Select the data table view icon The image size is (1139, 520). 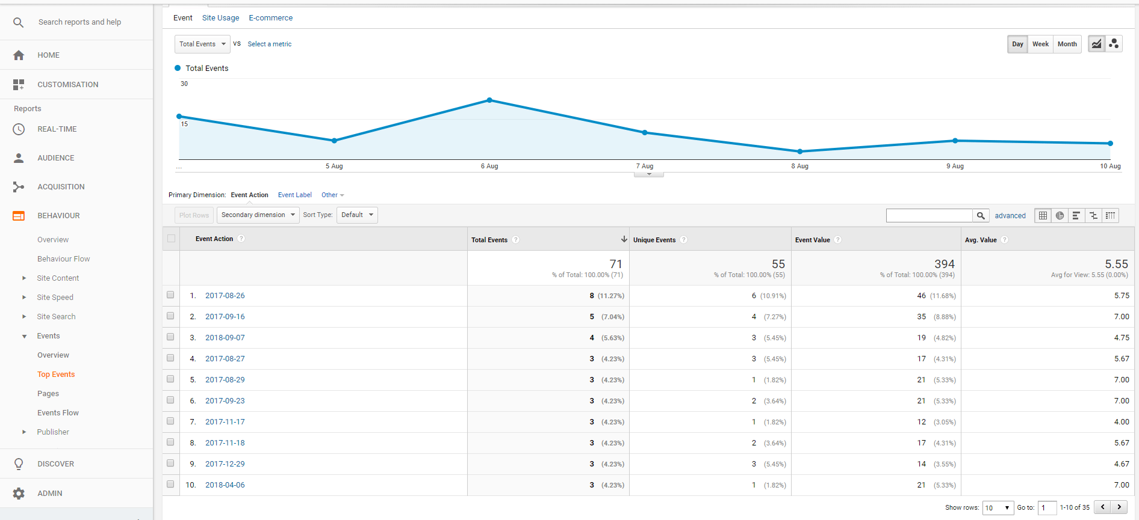(x=1043, y=215)
